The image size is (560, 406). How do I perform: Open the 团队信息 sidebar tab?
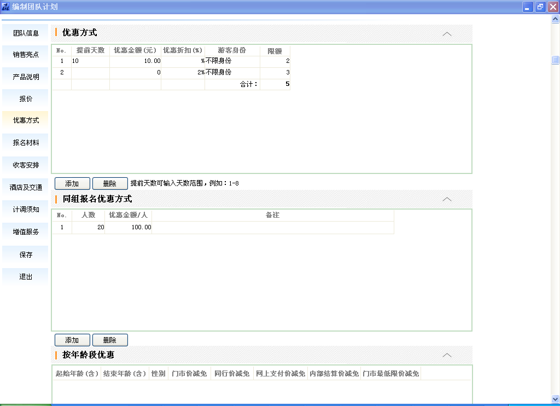(26, 33)
